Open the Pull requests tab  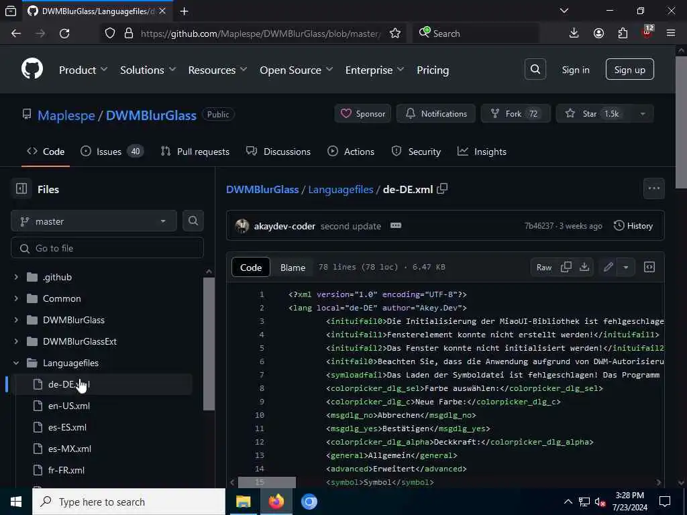[x=195, y=152]
